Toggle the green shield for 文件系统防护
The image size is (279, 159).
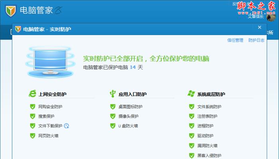pyautogui.click(x=192, y=107)
